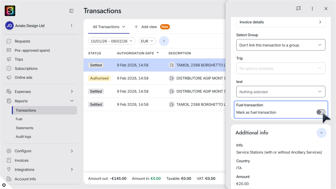Open Invoice details
336x189 pixels.
[x=281, y=22]
